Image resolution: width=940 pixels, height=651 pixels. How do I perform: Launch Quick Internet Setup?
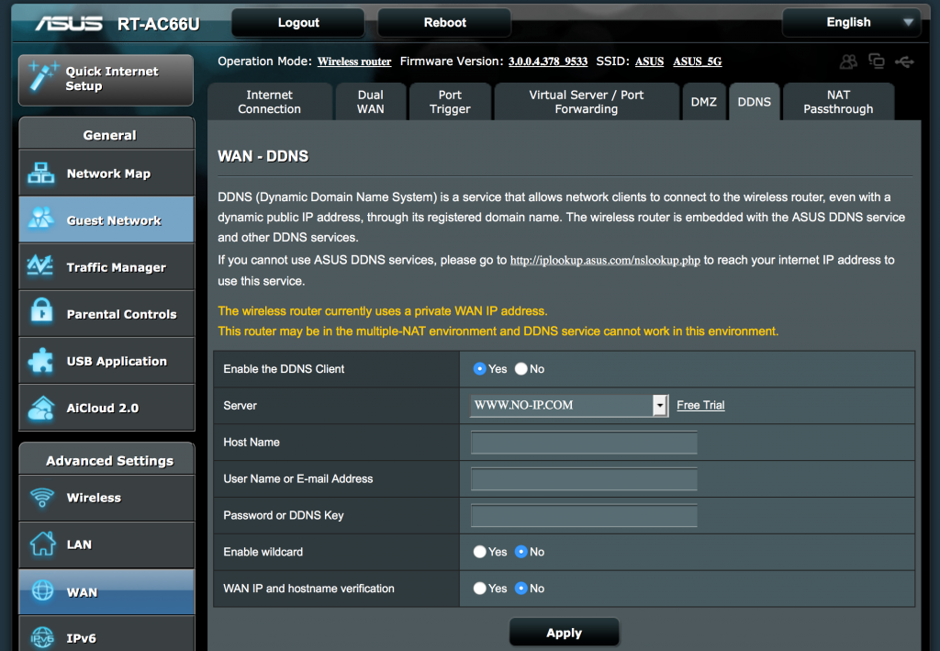coord(106,80)
